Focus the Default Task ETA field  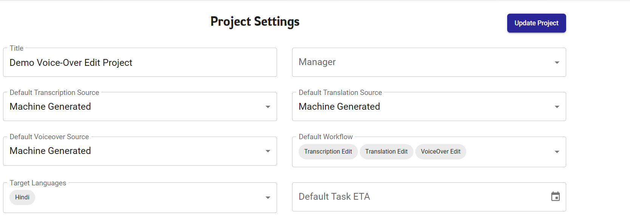click(x=416, y=197)
